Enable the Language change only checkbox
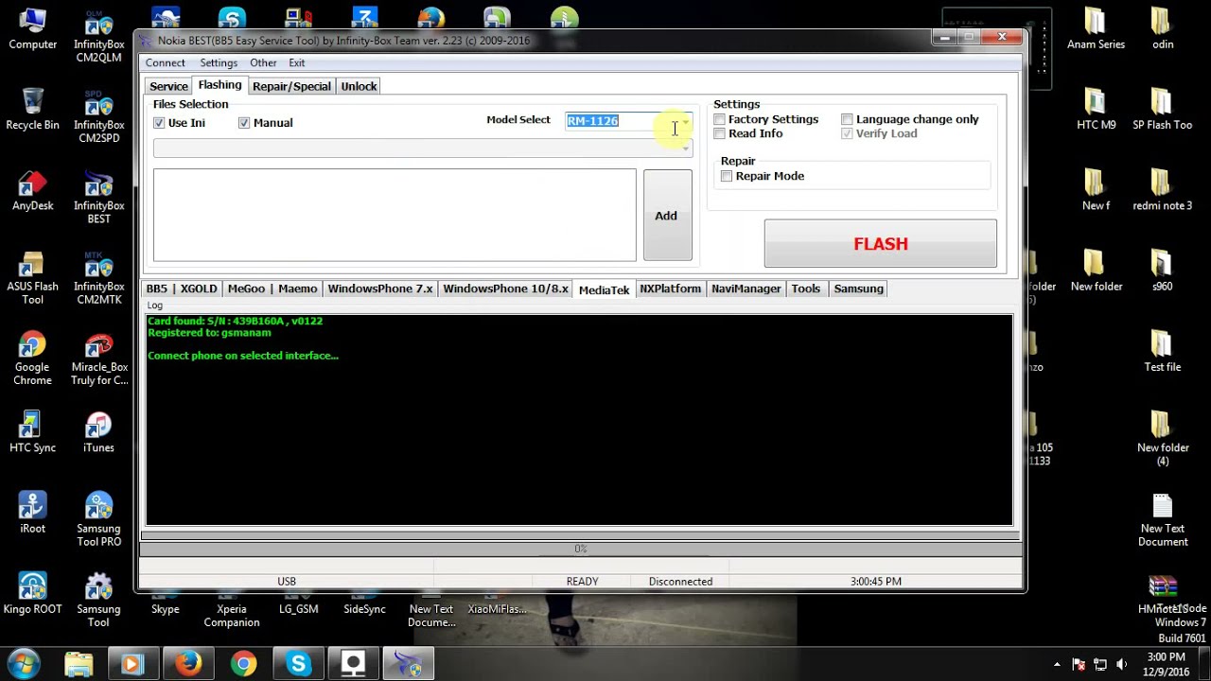Image resolution: width=1211 pixels, height=681 pixels. pos(848,119)
